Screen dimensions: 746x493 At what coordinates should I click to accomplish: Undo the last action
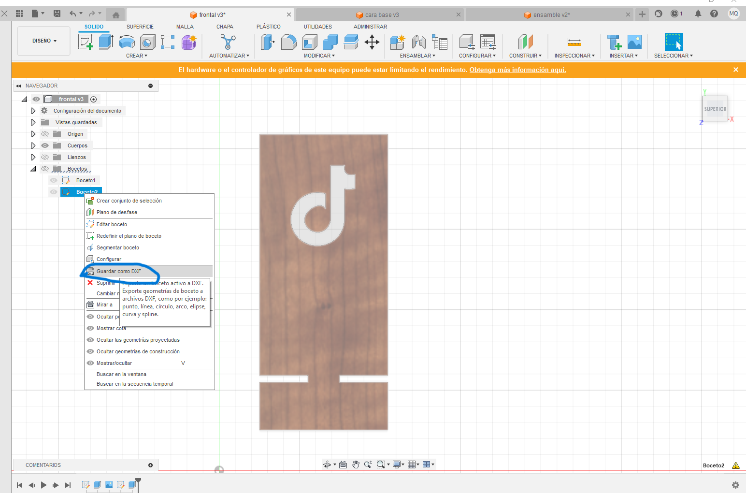click(72, 14)
